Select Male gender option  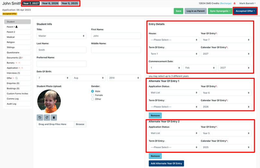[x=93, y=91]
